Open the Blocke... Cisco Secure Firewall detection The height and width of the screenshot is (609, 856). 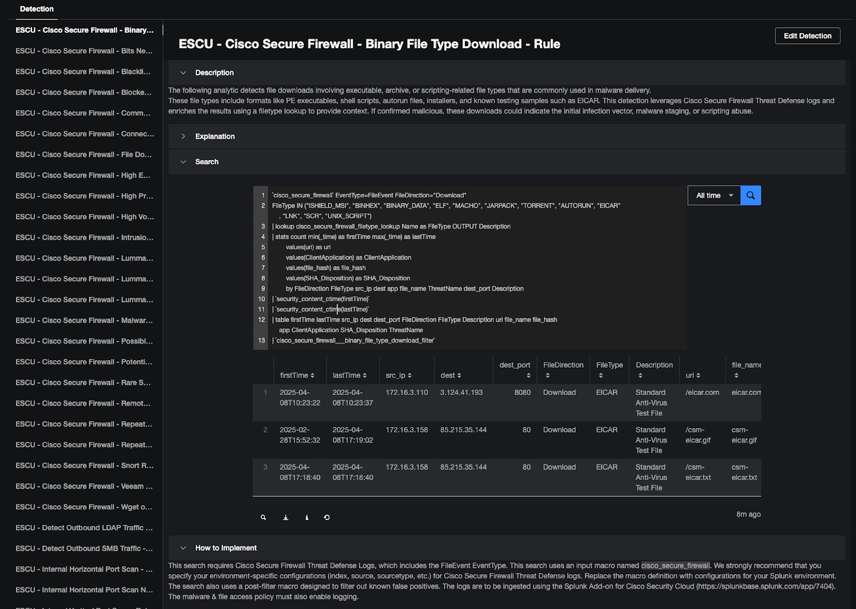click(x=84, y=93)
